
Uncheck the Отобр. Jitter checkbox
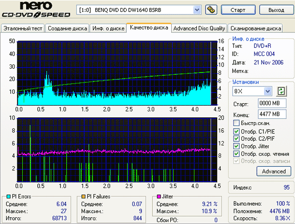pyautogui.click(x=236, y=146)
